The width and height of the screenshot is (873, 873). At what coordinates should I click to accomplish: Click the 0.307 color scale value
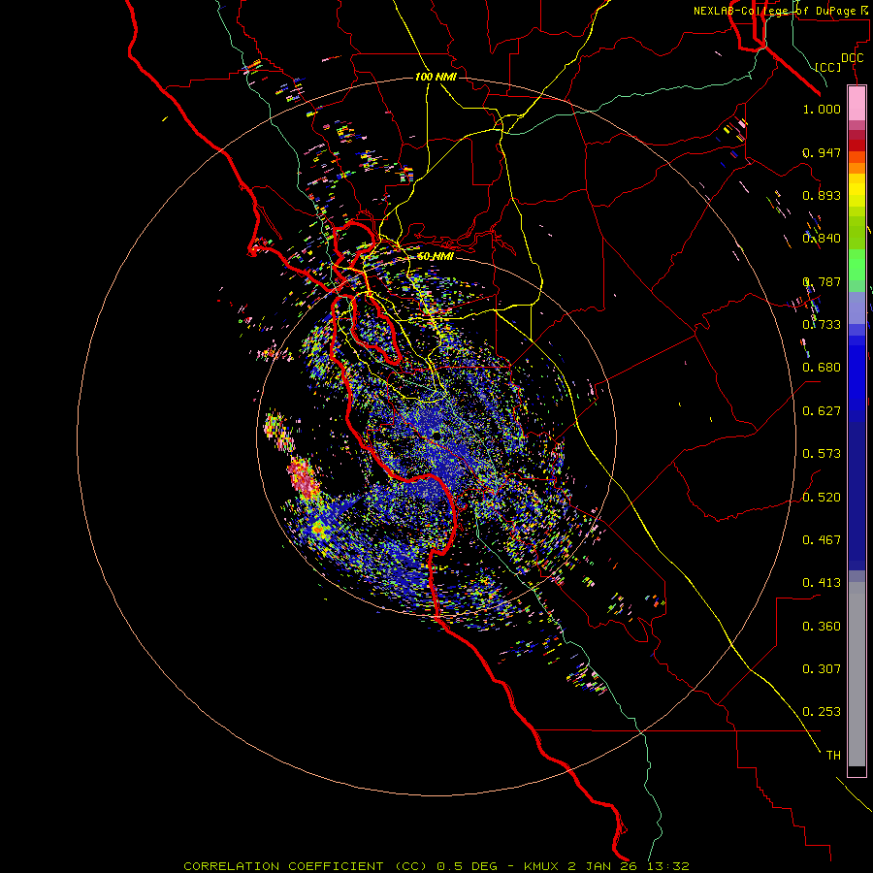pyautogui.click(x=822, y=669)
